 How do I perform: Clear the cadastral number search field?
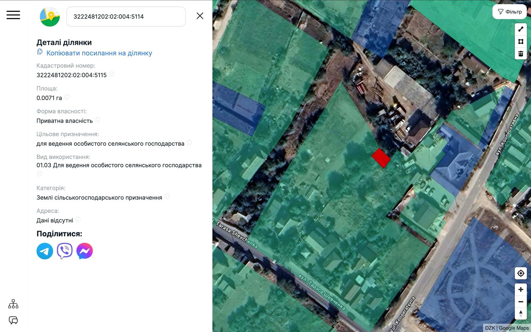click(200, 16)
